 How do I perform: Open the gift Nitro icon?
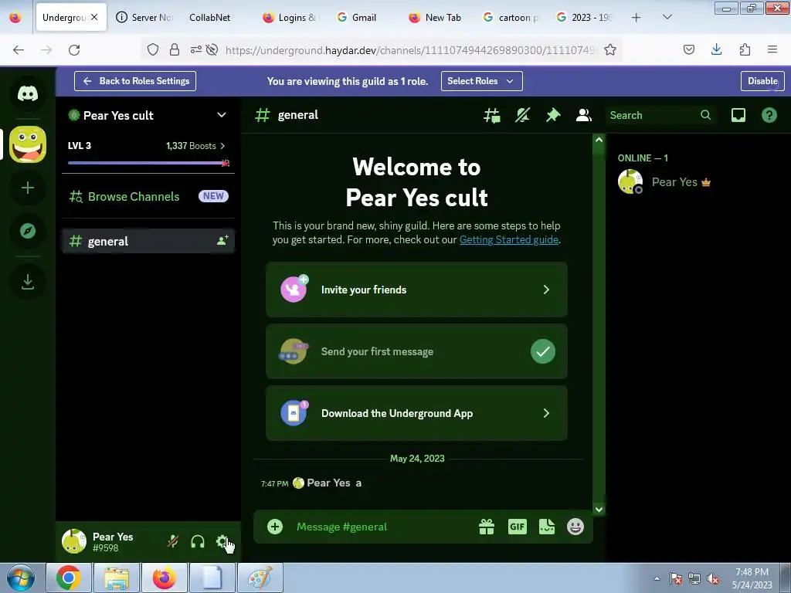487,527
